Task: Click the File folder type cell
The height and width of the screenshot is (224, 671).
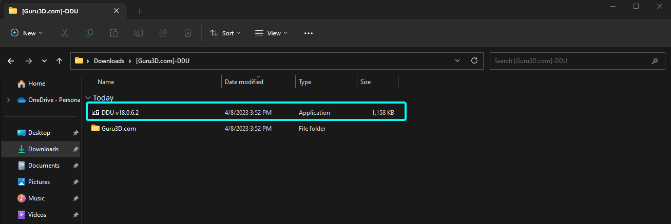Action: click(x=312, y=129)
